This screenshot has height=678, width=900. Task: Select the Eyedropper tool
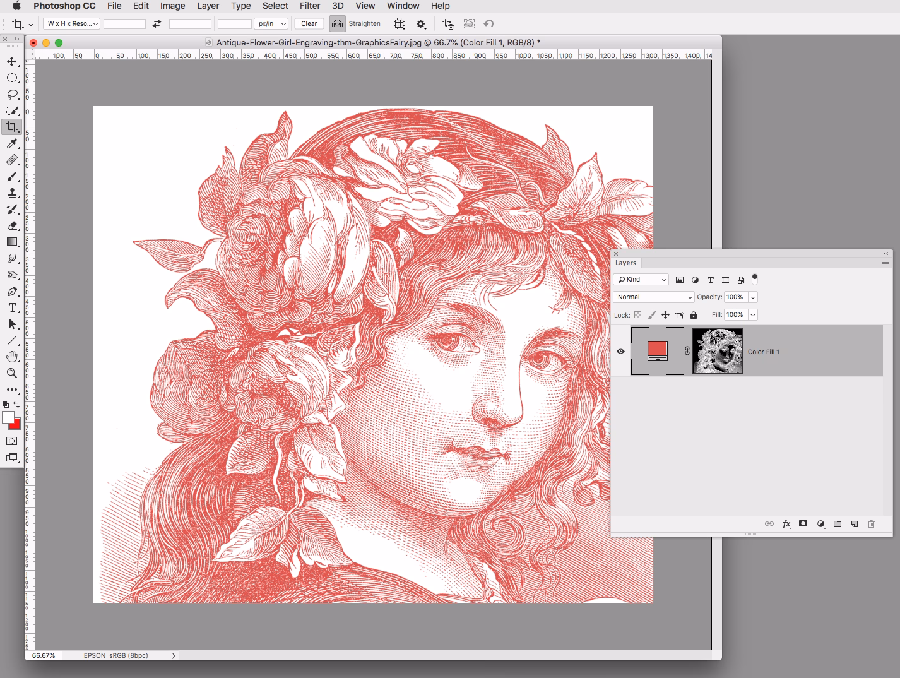11,144
